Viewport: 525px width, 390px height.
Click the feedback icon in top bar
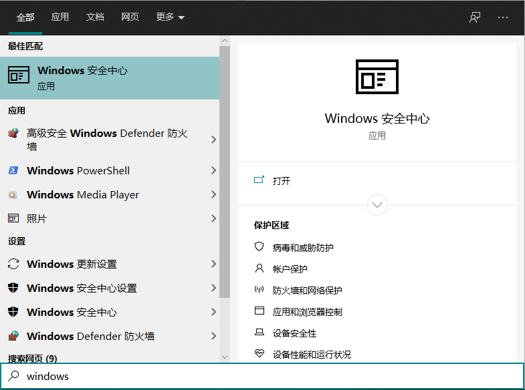(x=475, y=17)
